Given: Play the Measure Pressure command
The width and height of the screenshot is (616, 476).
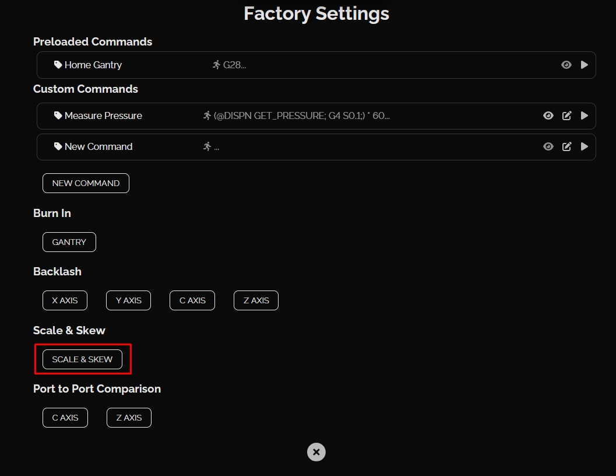Looking at the screenshot, I should [x=585, y=116].
